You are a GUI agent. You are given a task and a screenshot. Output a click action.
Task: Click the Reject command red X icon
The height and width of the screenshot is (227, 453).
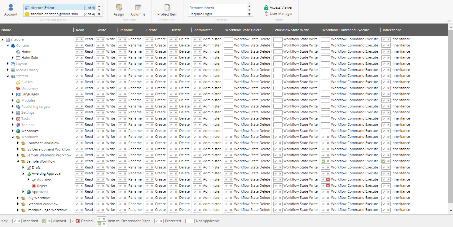pyautogui.click(x=34, y=186)
